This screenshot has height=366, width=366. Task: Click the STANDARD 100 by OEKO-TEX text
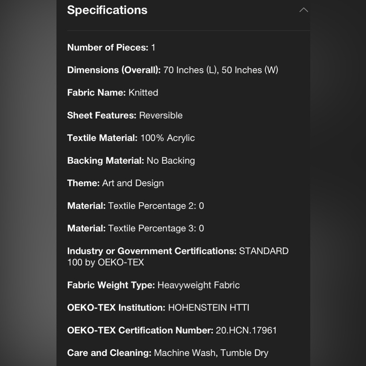178,257
